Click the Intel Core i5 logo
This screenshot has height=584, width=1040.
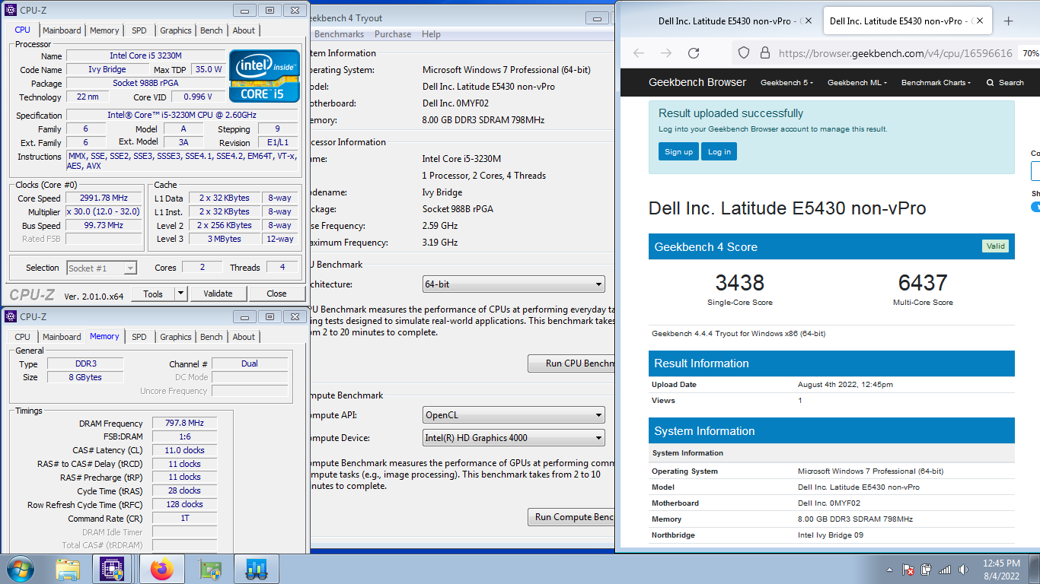tap(264, 75)
